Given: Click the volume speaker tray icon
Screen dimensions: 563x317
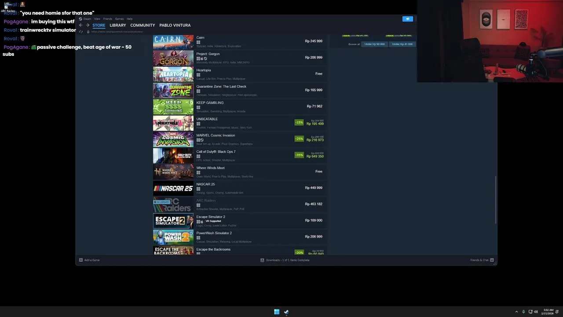Looking at the screenshot, I should 536,312.
